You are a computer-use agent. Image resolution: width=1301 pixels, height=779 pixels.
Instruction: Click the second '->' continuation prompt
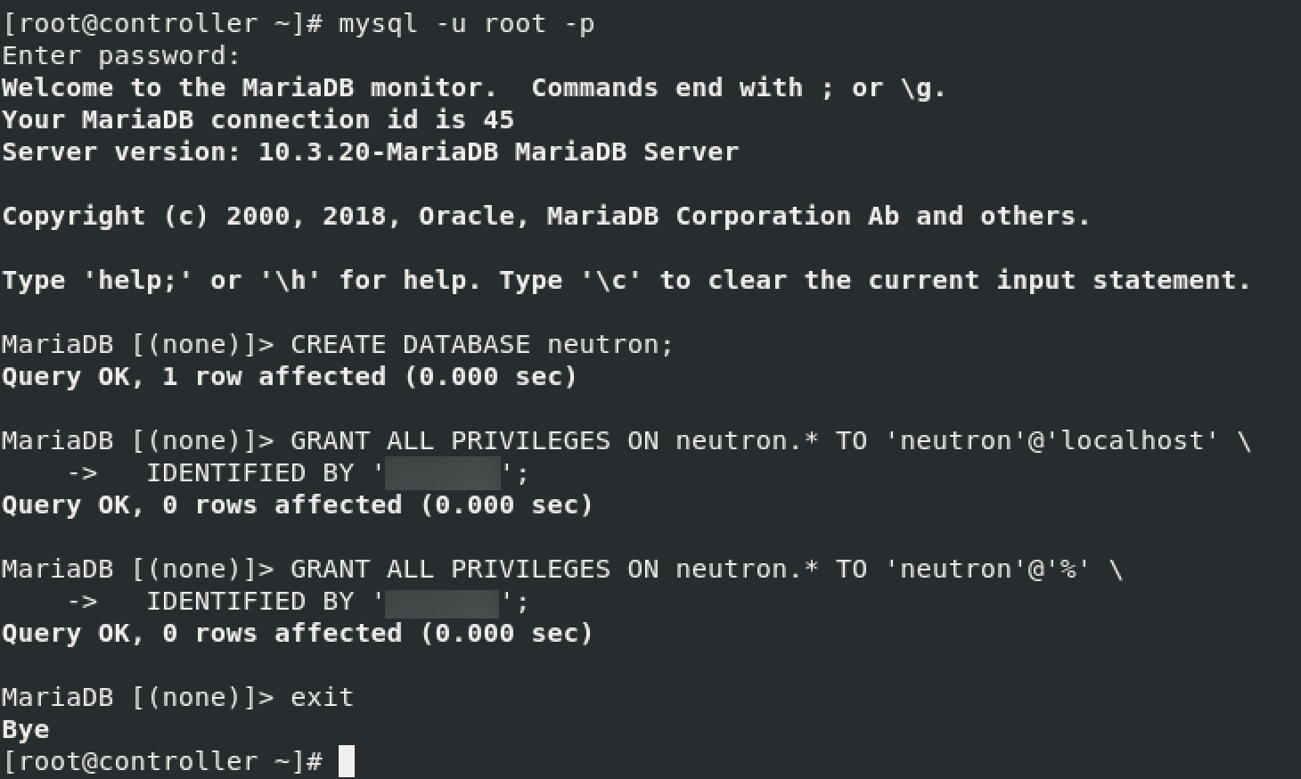(82, 602)
